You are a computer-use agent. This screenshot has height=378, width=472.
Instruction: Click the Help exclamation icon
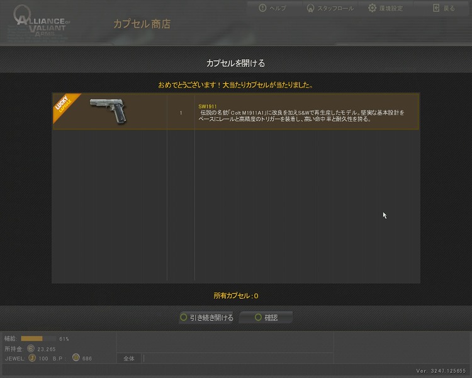[262, 8]
